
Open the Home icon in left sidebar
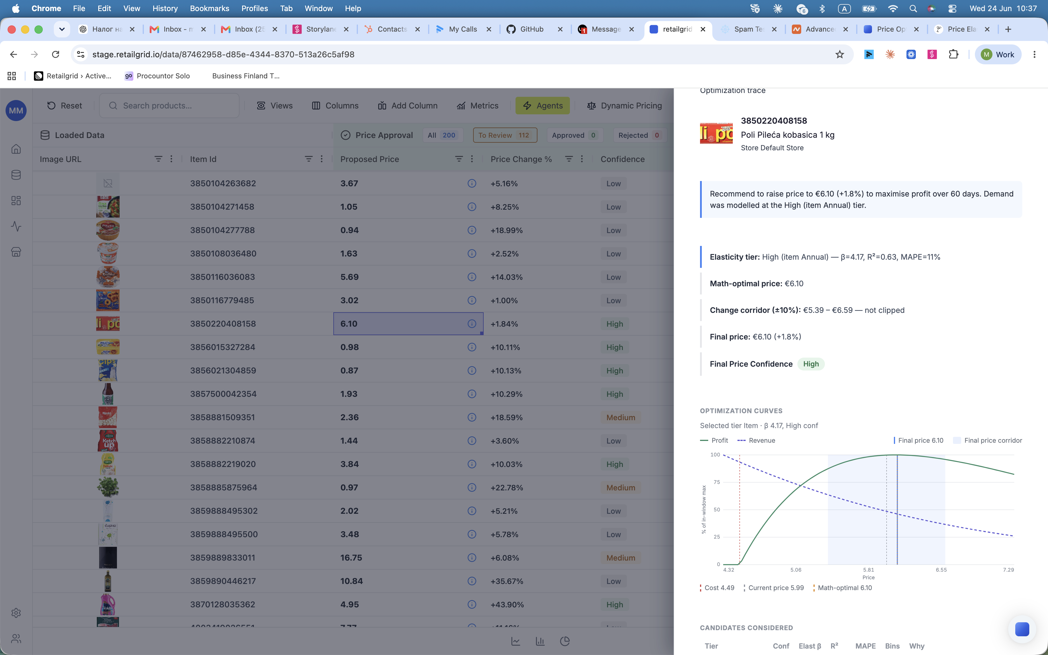[x=16, y=149]
